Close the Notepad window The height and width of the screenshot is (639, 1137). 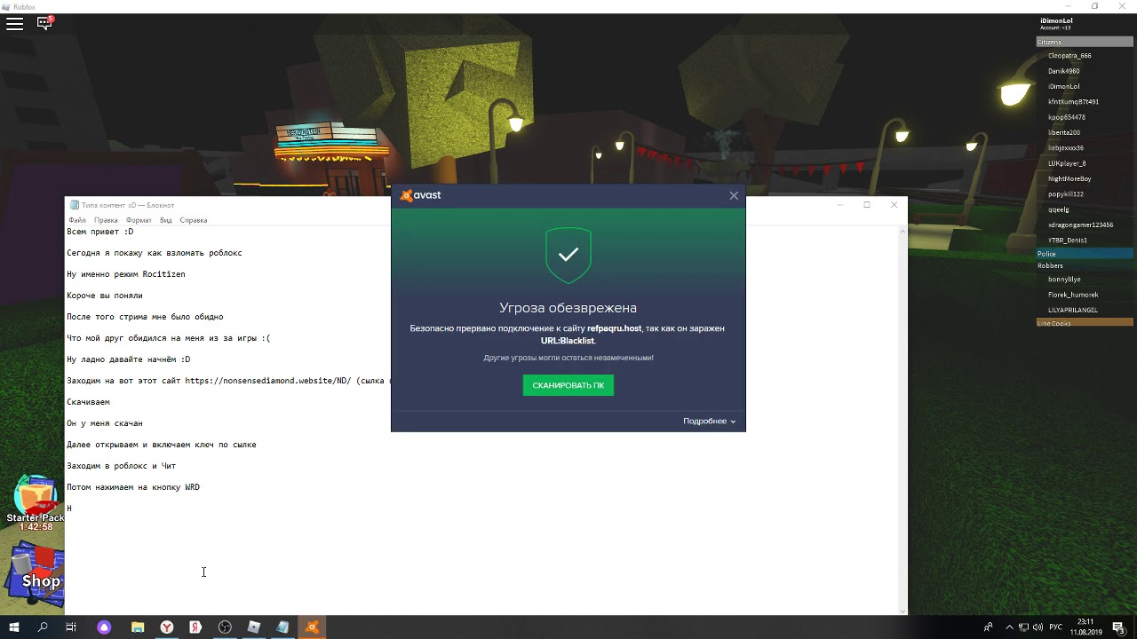894,205
